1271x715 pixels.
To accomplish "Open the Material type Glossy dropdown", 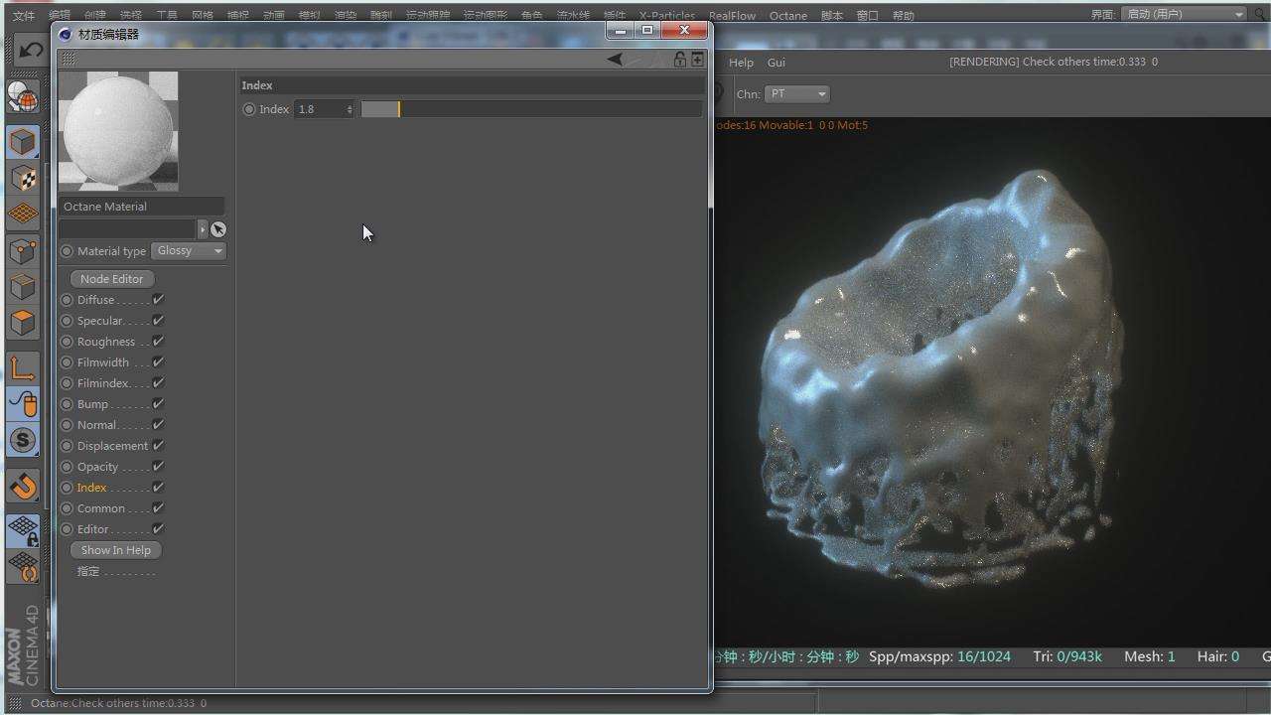I will [189, 251].
